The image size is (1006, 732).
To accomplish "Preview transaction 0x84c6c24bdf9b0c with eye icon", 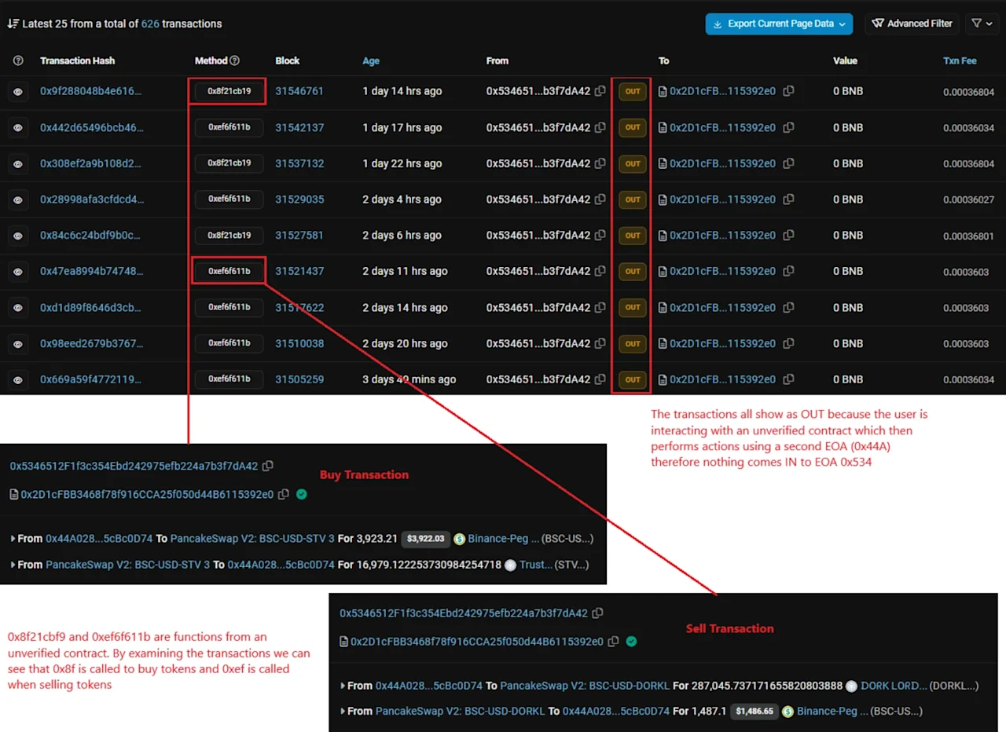I will tap(18, 236).
